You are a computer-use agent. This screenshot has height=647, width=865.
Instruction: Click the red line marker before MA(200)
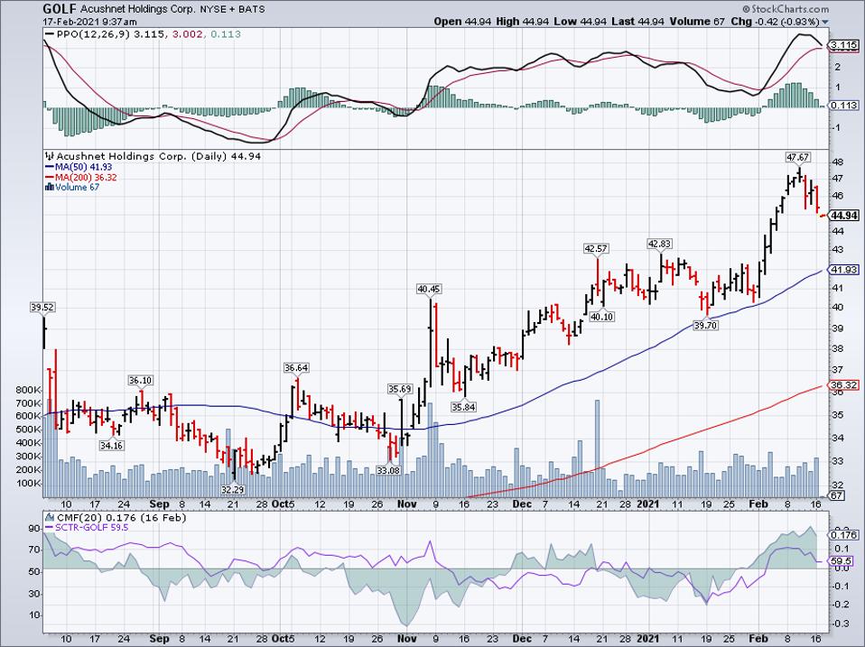49,178
